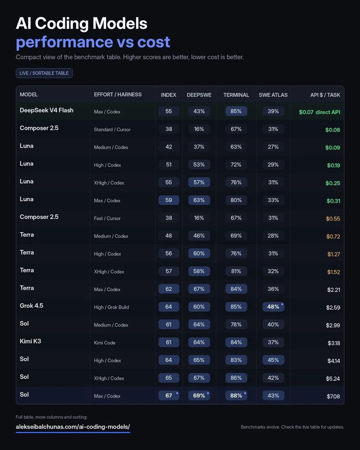The width and height of the screenshot is (360, 450).
Task: Click the $0.08 cost value
Action: 333,130
